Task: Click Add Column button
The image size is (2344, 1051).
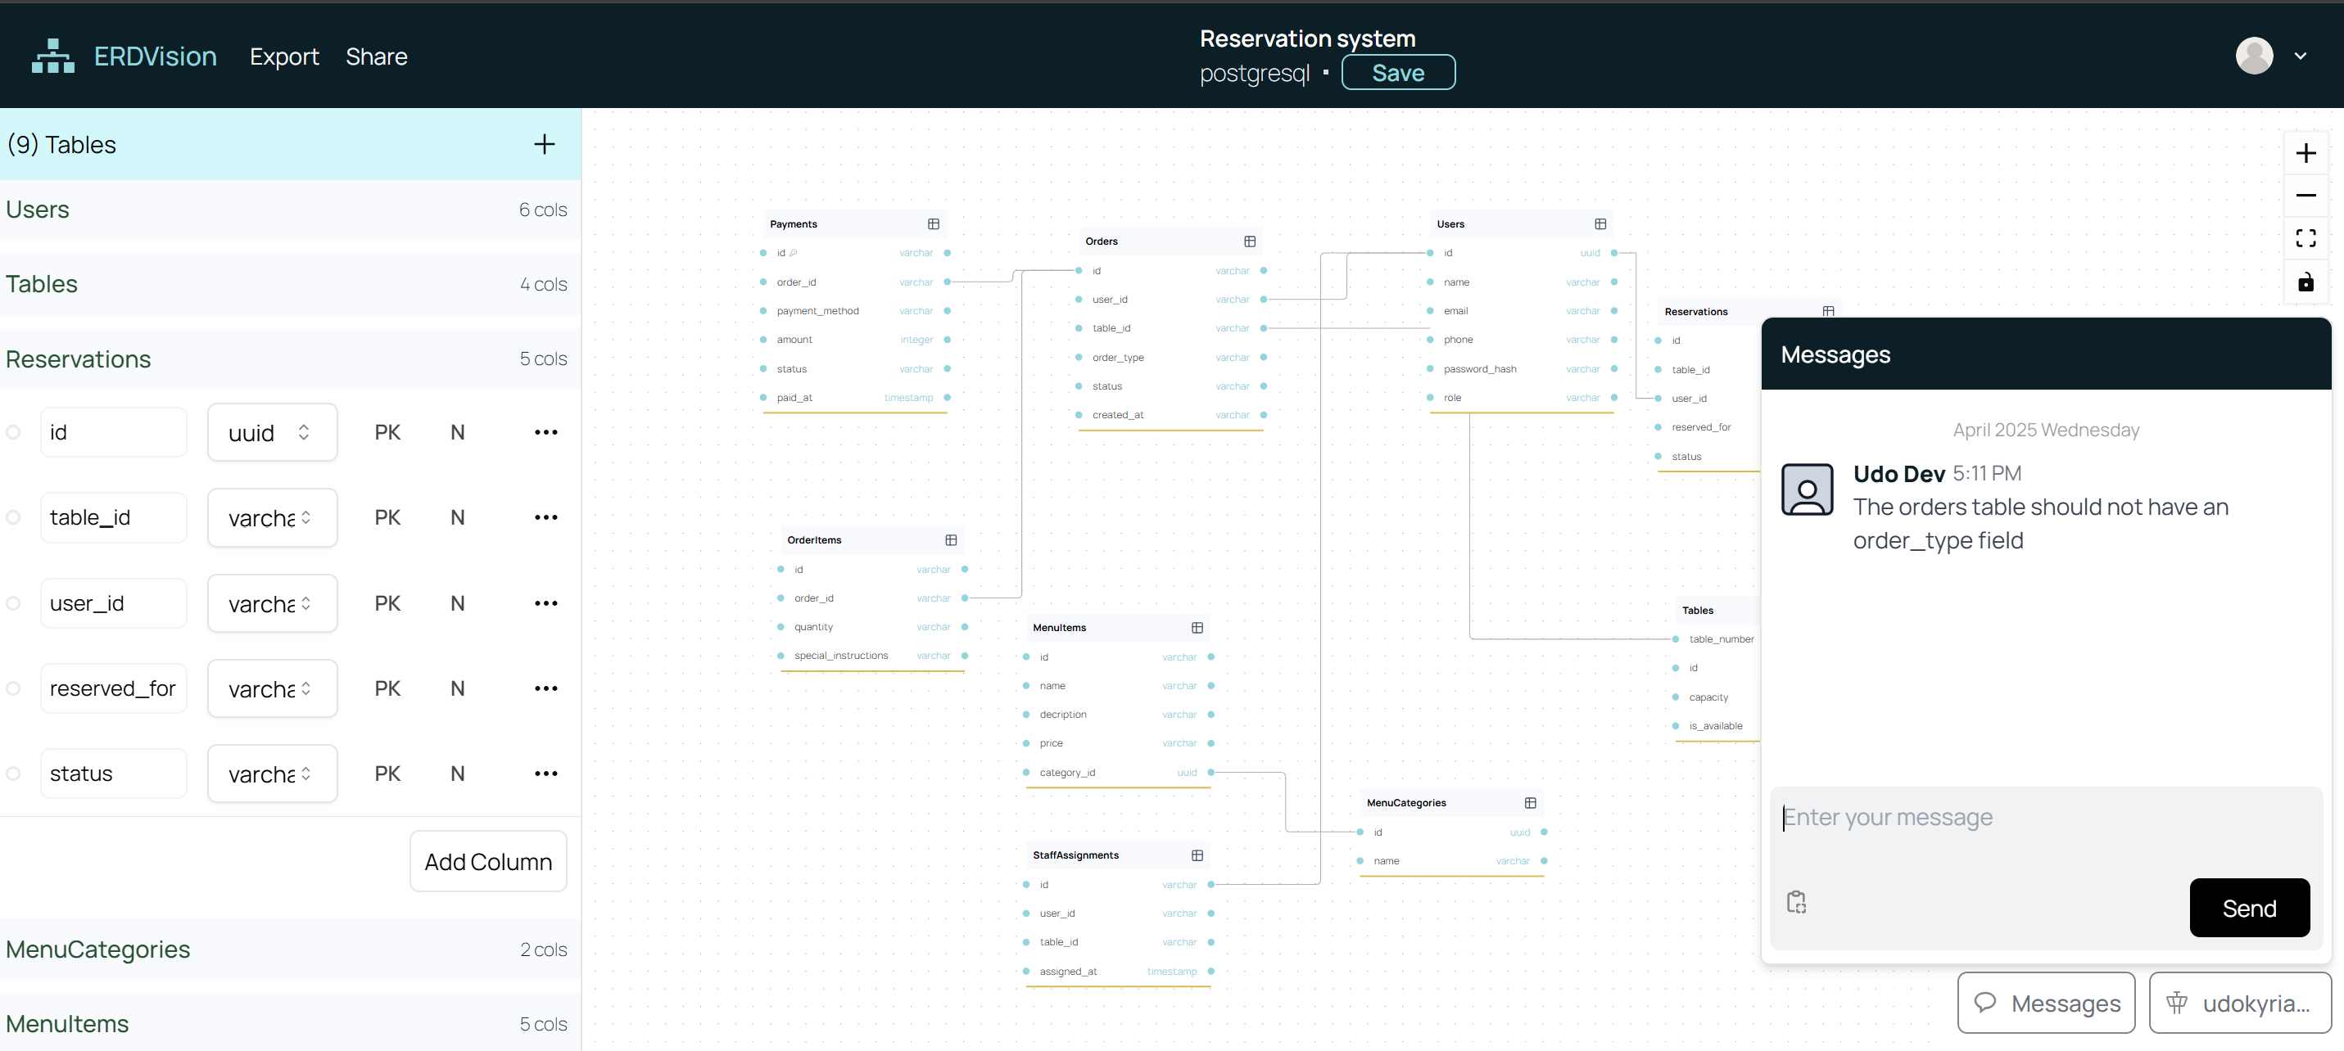Action: 489,862
